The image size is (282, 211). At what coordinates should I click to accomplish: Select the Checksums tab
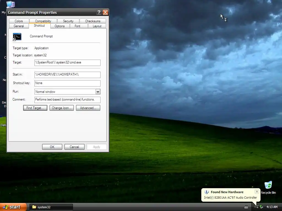93,21
